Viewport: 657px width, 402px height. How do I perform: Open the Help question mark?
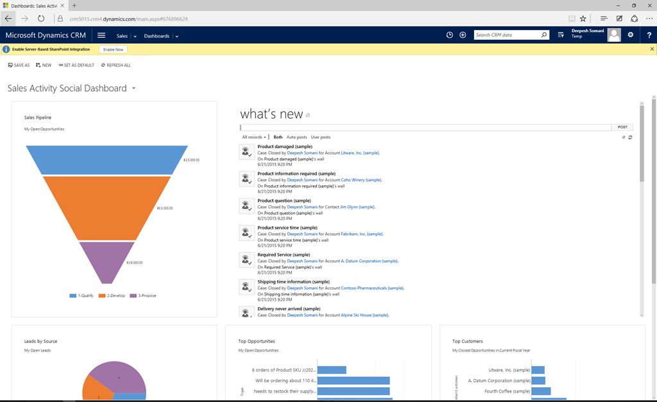pyautogui.click(x=649, y=35)
